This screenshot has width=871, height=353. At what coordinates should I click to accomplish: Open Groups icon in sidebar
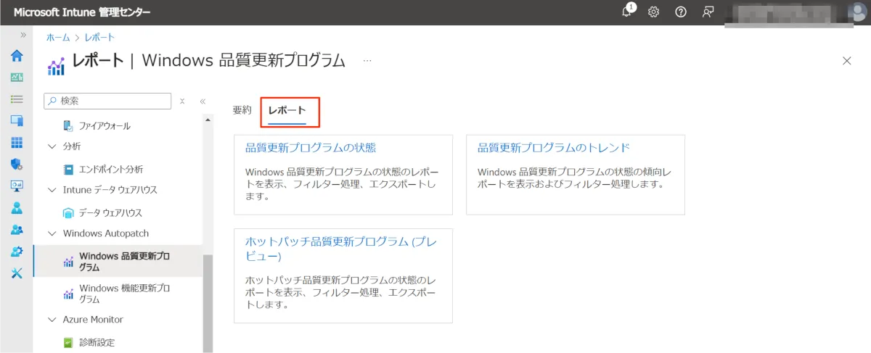(x=17, y=230)
